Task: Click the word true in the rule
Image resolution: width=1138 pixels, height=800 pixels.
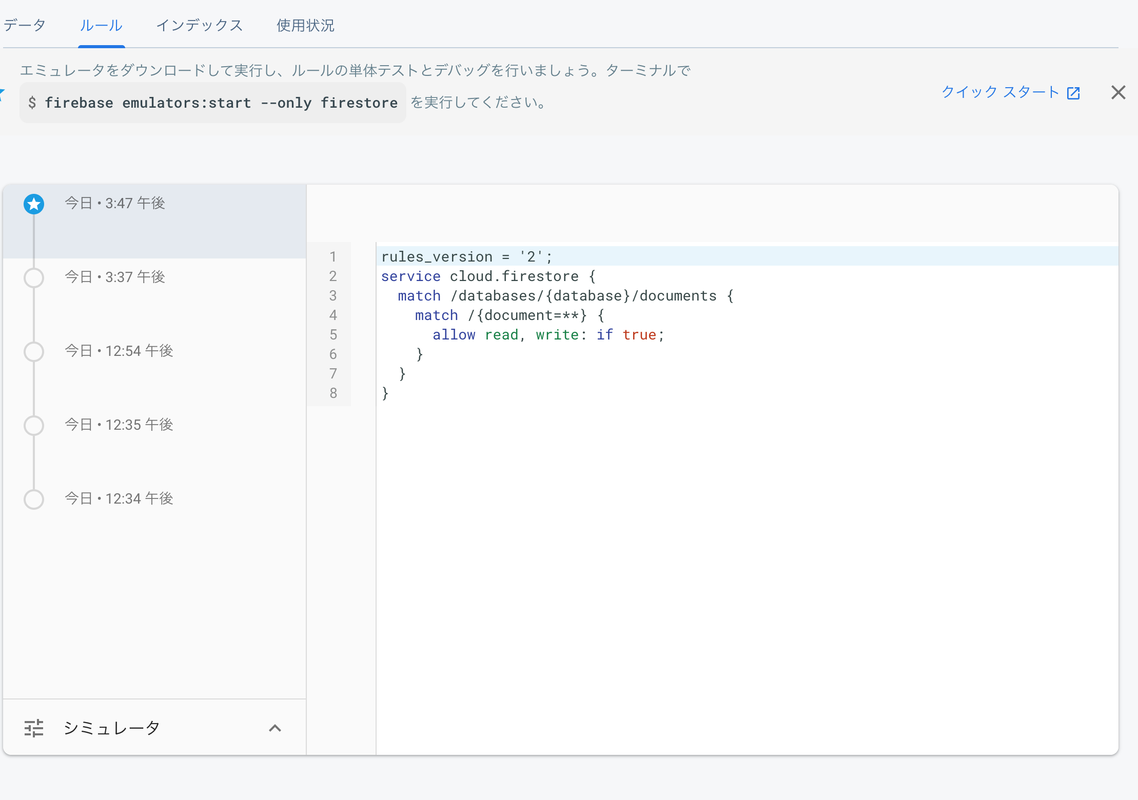Action: [639, 334]
